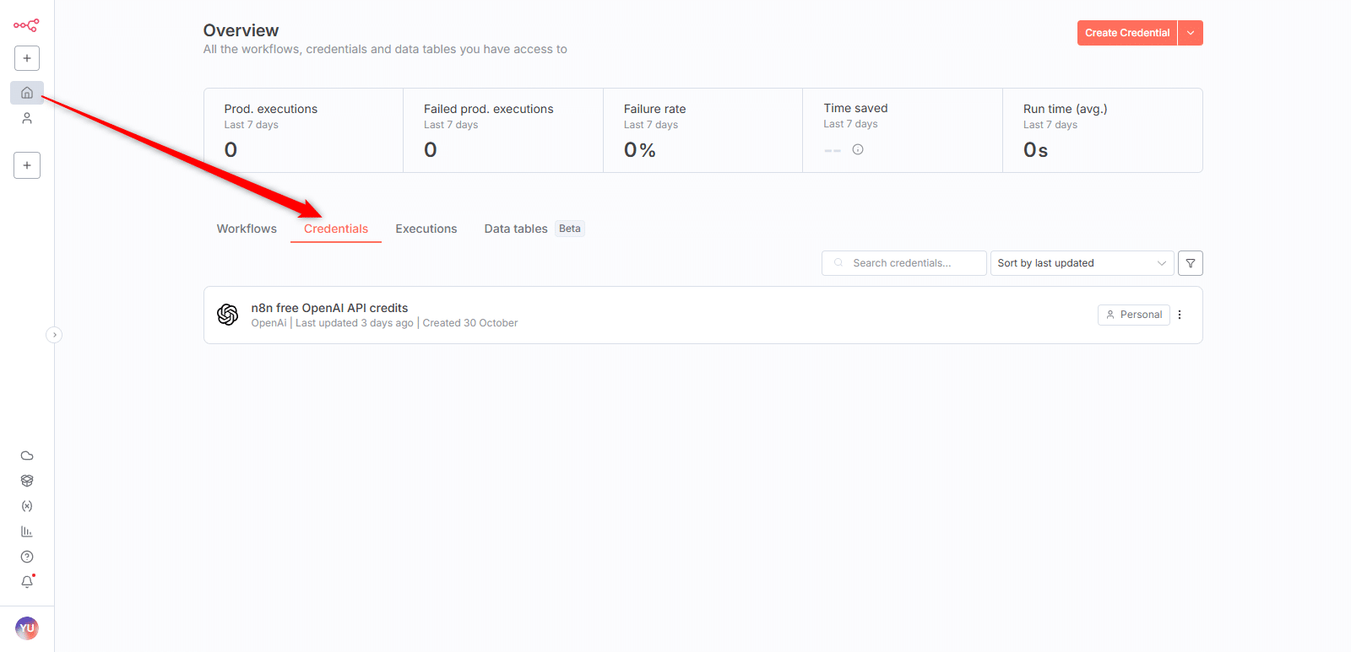Open the Sort by last updated dropdown
Screen dimensions: 1351x652
point(1081,263)
